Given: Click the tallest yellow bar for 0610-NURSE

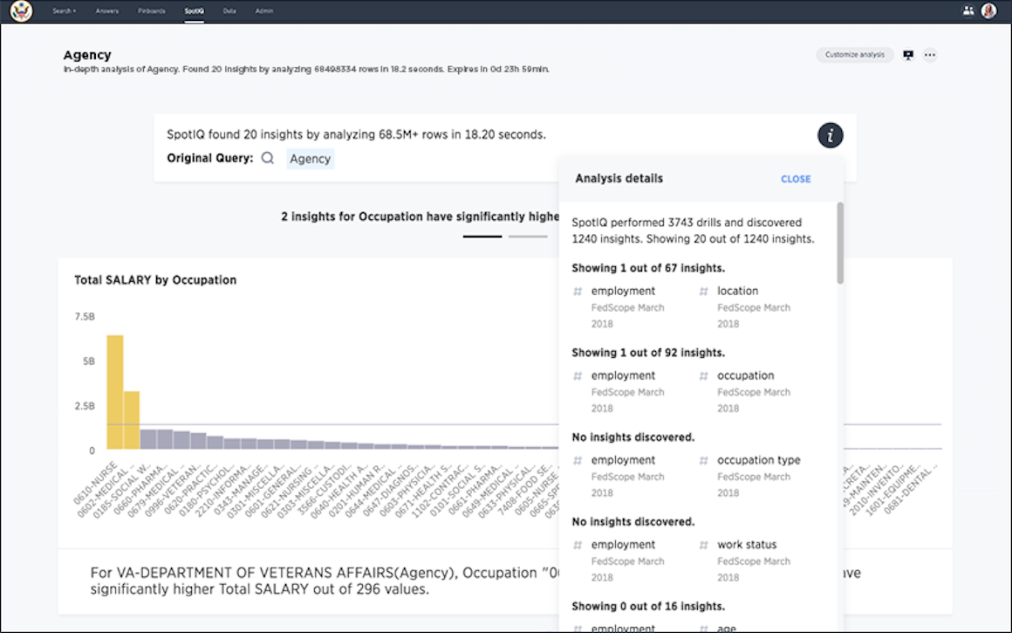Looking at the screenshot, I should point(115,392).
